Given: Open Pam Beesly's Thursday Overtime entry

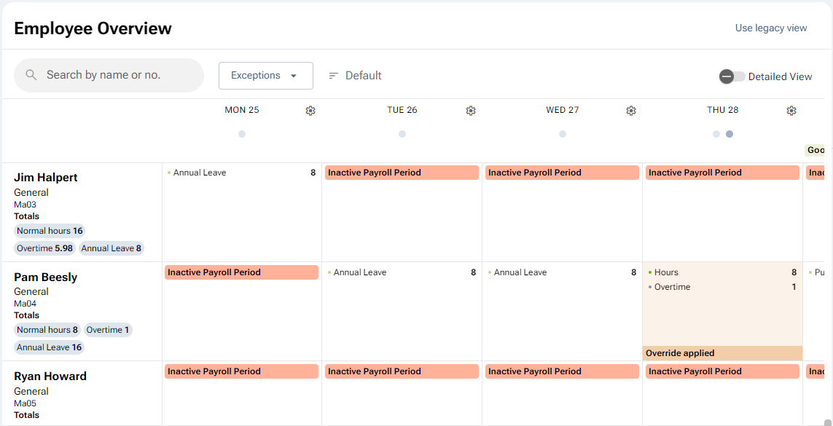Looking at the screenshot, I should (x=672, y=287).
